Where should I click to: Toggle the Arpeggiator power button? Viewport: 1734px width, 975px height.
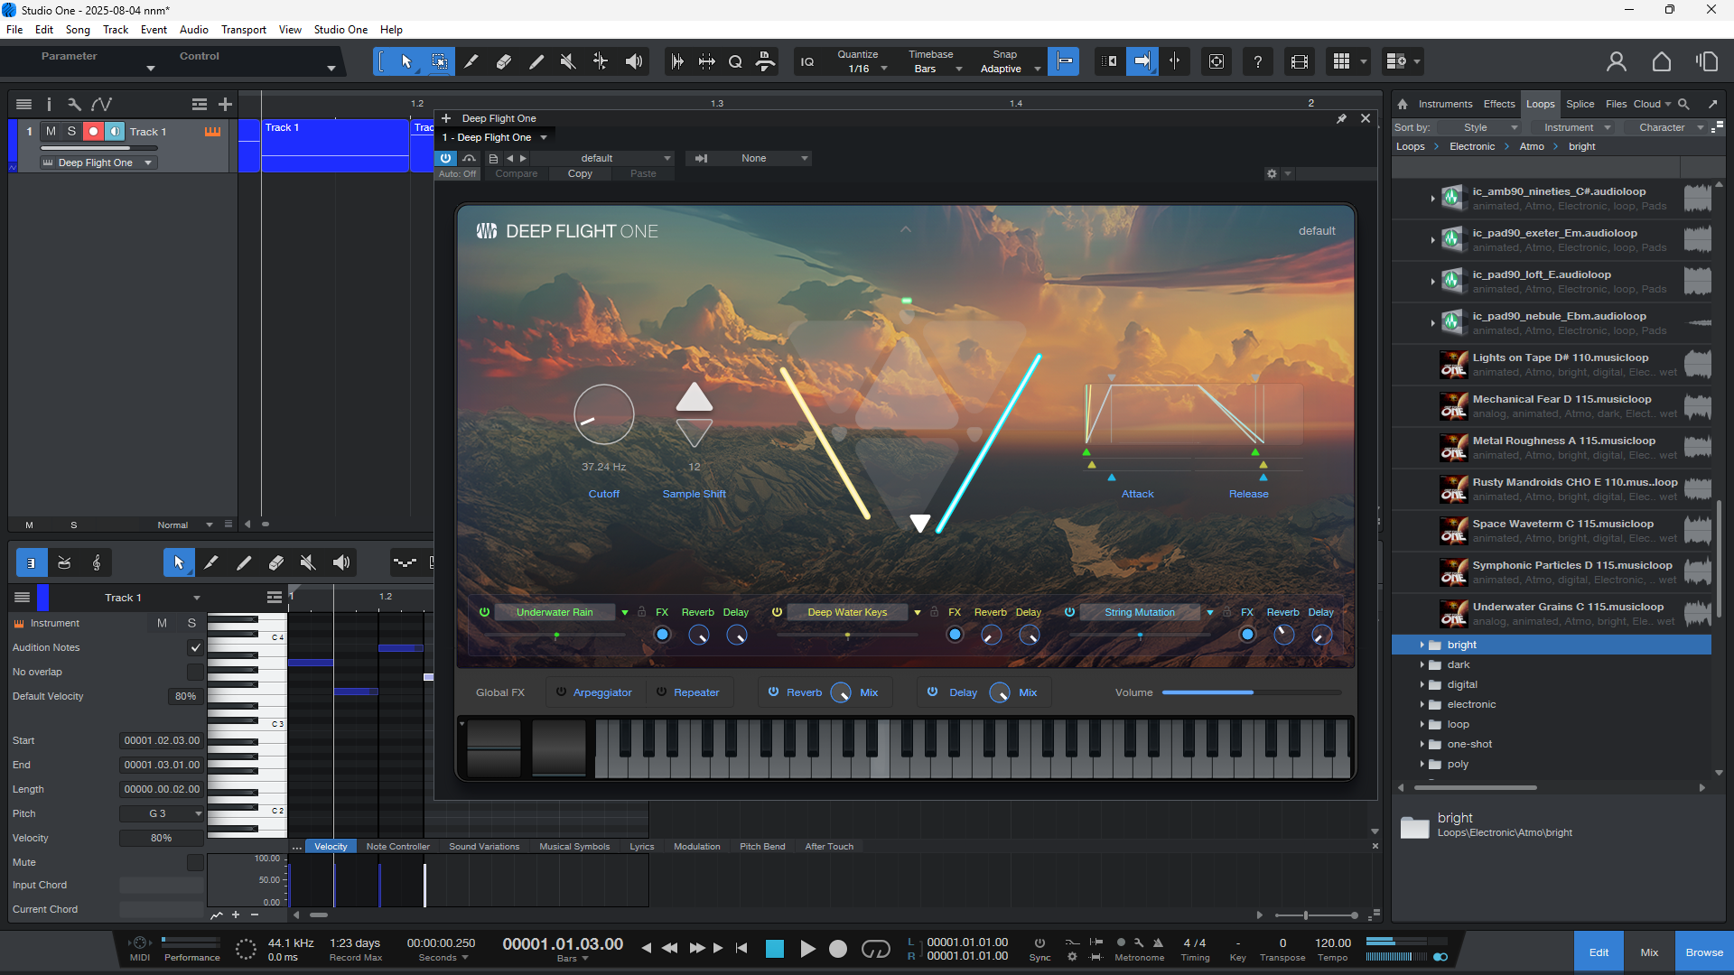pos(561,692)
